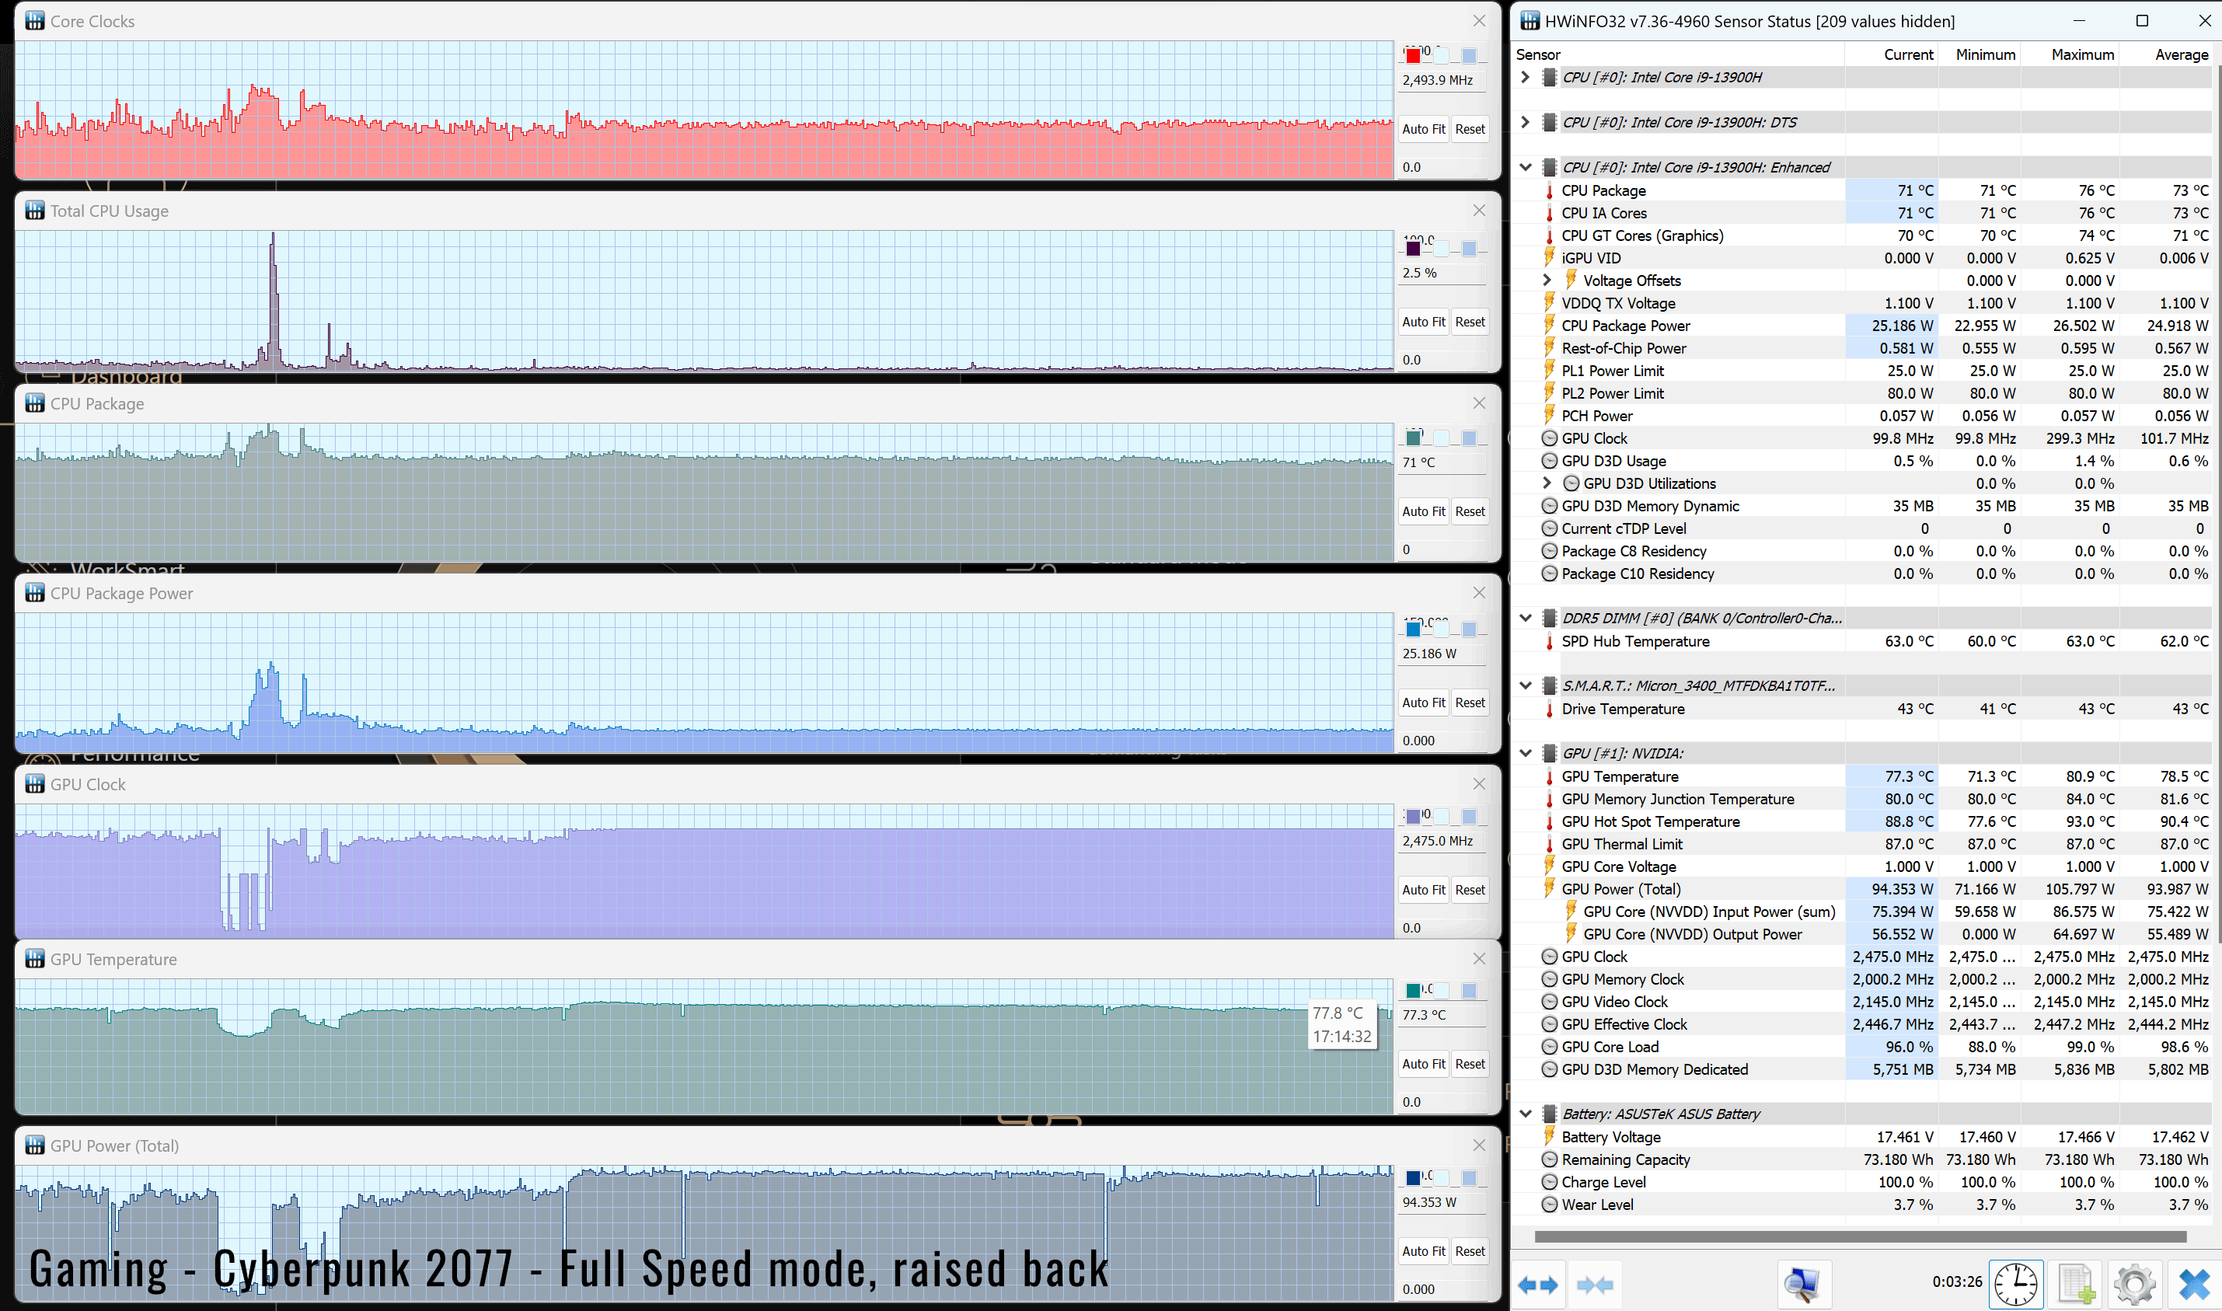
Task: Collapse the S.M.A.R.T. Micron_3400 group
Action: pyautogui.click(x=1525, y=685)
